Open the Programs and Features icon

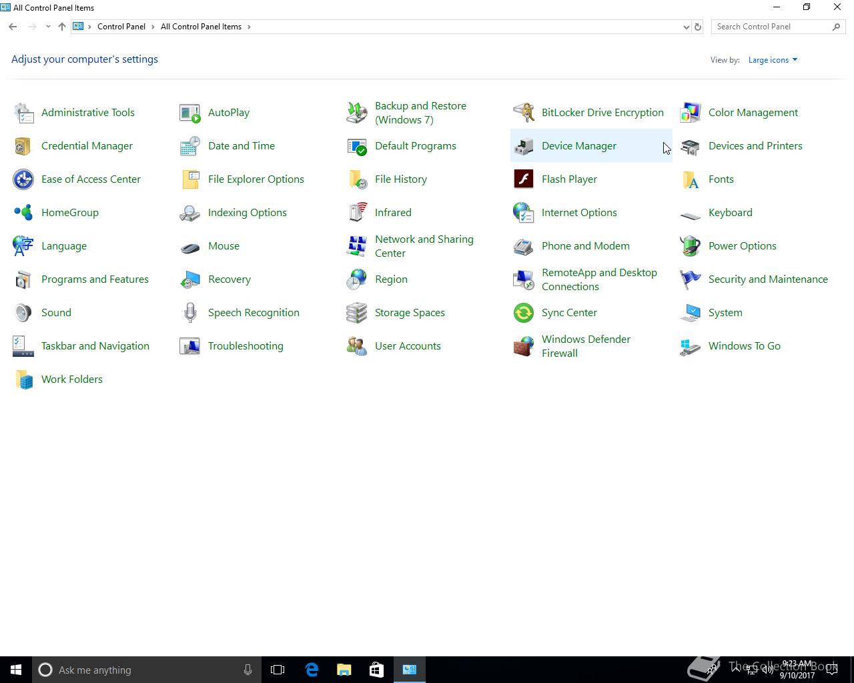[x=23, y=279]
